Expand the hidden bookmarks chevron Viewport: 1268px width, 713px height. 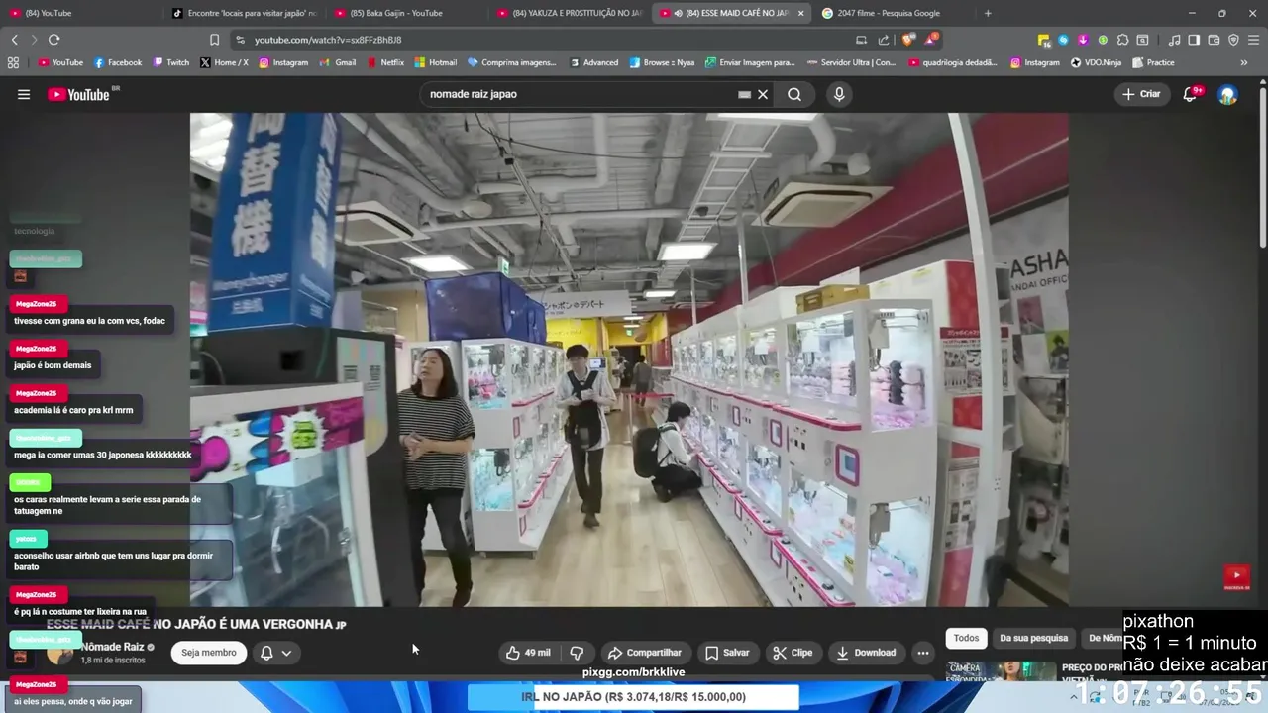pyautogui.click(x=1244, y=62)
